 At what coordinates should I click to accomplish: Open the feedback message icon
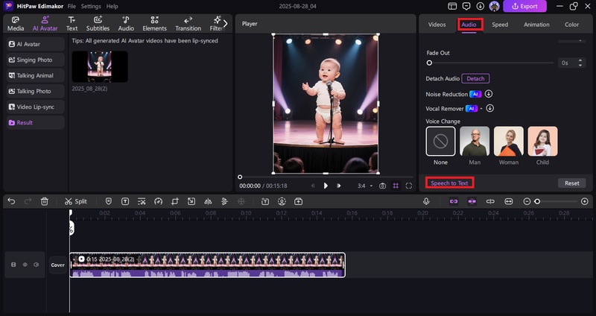point(466,6)
